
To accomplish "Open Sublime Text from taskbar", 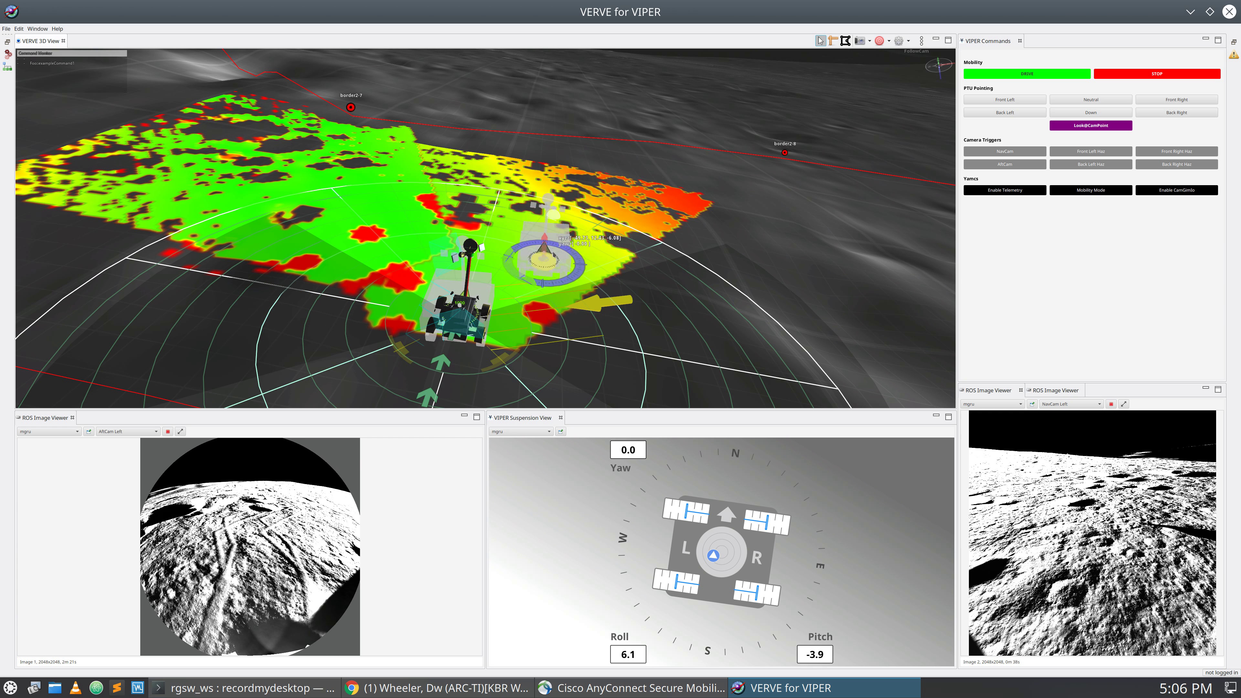I will pyautogui.click(x=117, y=688).
